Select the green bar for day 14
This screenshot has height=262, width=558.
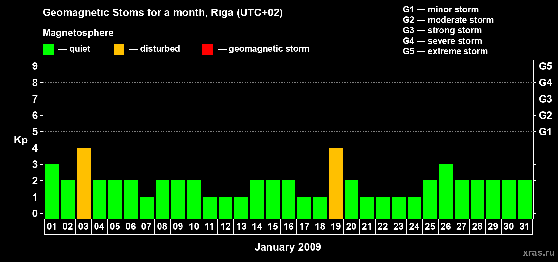click(x=257, y=199)
